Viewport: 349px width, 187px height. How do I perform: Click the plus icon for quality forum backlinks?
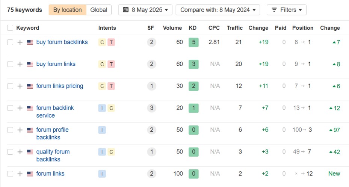pos(20,152)
